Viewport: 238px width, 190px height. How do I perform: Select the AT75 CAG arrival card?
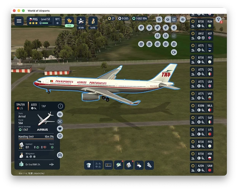(x=201, y=72)
